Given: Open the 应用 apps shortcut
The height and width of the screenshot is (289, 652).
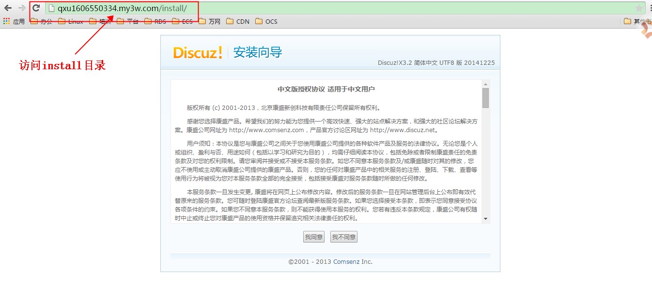Looking at the screenshot, I should [14, 21].
